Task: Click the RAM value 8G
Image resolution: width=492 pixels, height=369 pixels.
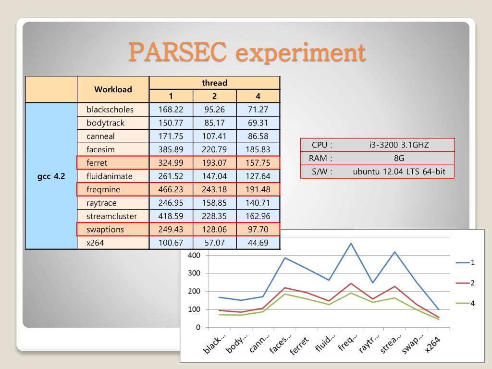Action: pyautogui.click(x=399, y=158)
